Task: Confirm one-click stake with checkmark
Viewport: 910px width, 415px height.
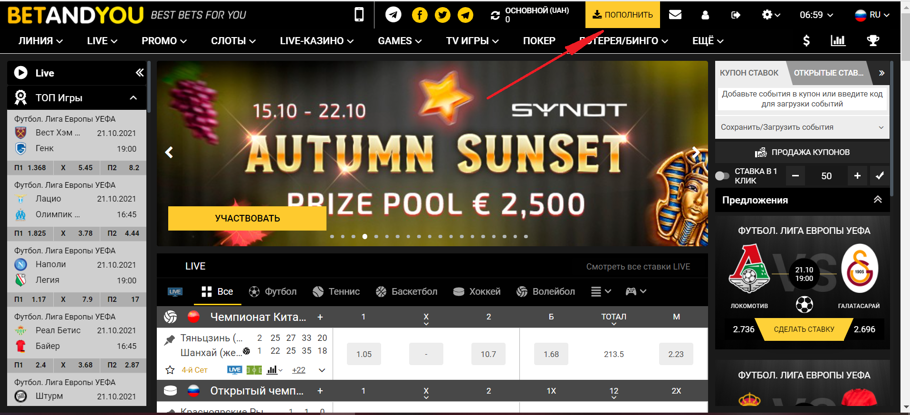Action: coord(880,176)
